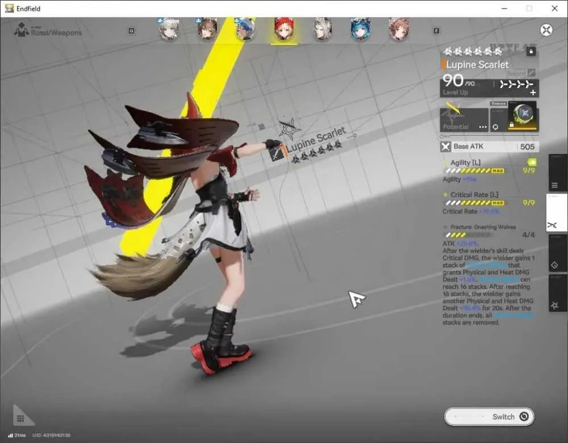568x443 pixels.
Task: Click the Rossi/Weapons breadcrumb label
Action: pyautogui.click(x=56, y=32)
